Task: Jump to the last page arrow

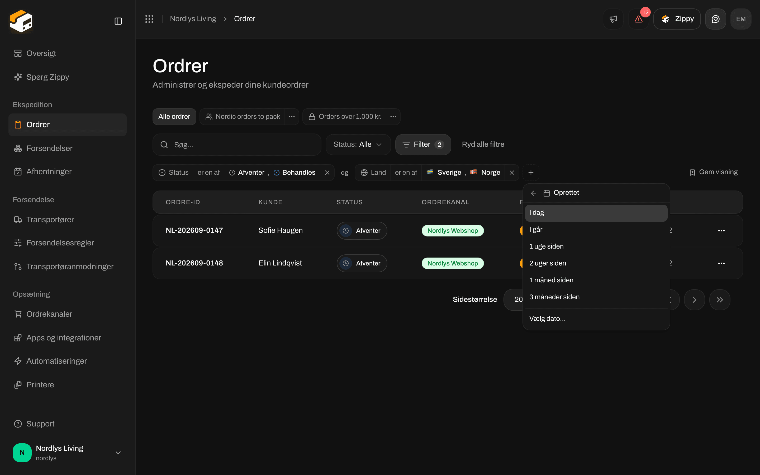Action: [720, 300]
